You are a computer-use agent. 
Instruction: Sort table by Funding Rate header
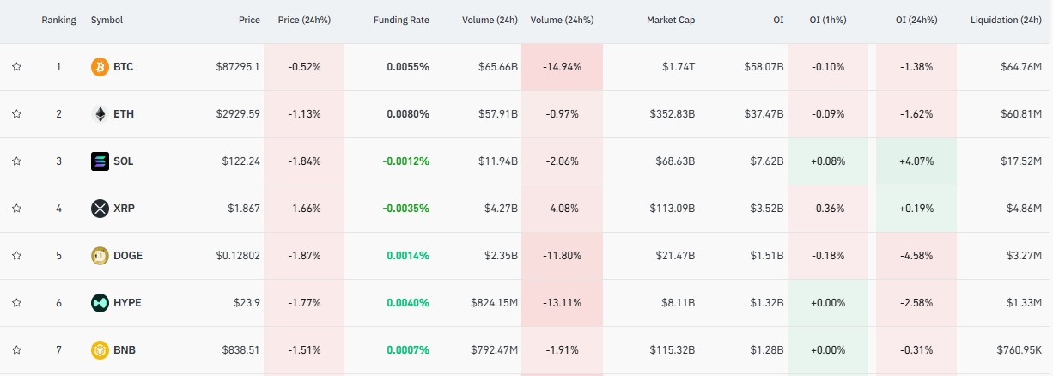click(401, 20)
